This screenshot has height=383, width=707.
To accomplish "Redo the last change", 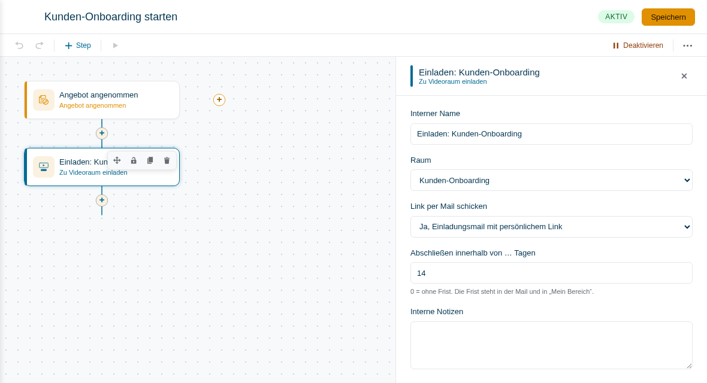I will pos(40,45).
